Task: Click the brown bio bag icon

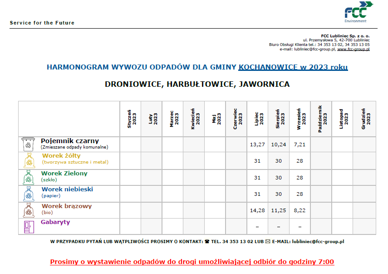Action: (29, 210)
